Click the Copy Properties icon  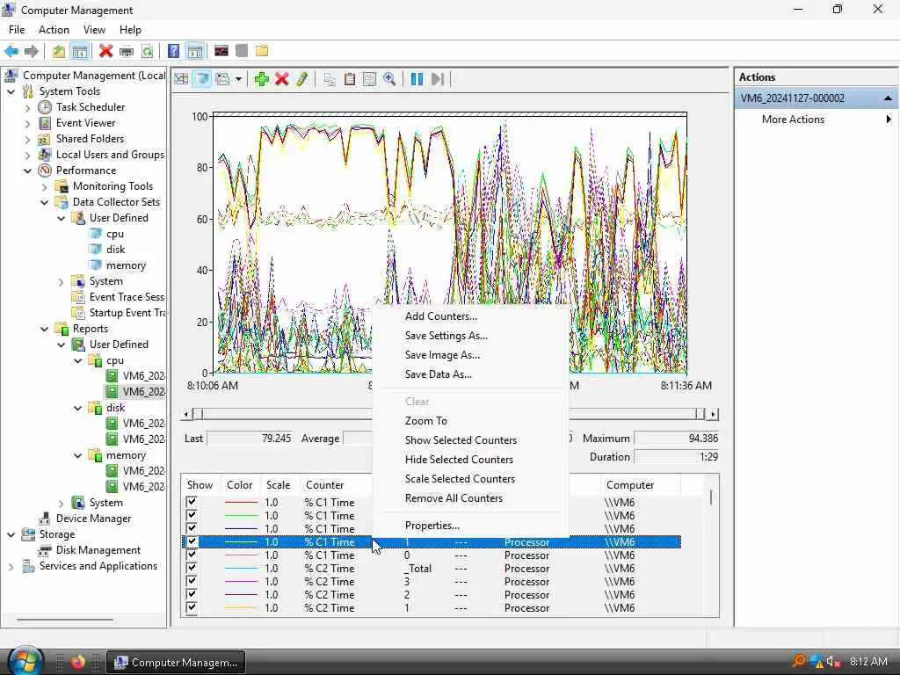coord(330,78)
